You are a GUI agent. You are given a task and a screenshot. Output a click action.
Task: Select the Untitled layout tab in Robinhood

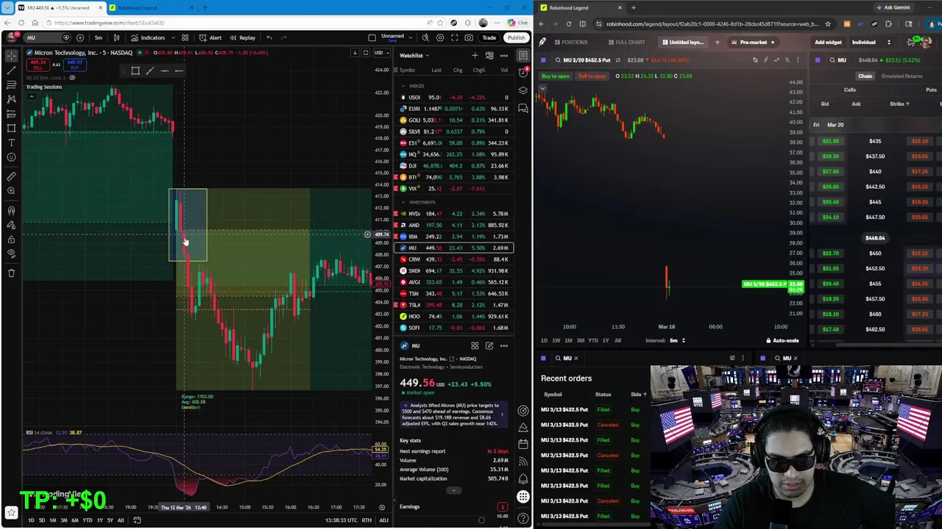click(x=682, y=43)
